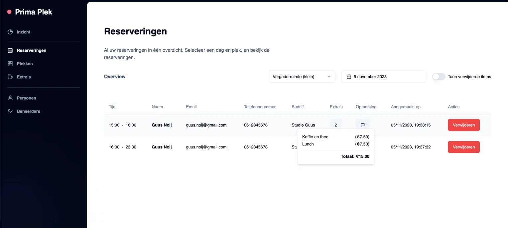Image resolution: width=508 pixels, height=228 pixels.
Task: Click the red dot Prima Plek logo
Action: (9, 12)
